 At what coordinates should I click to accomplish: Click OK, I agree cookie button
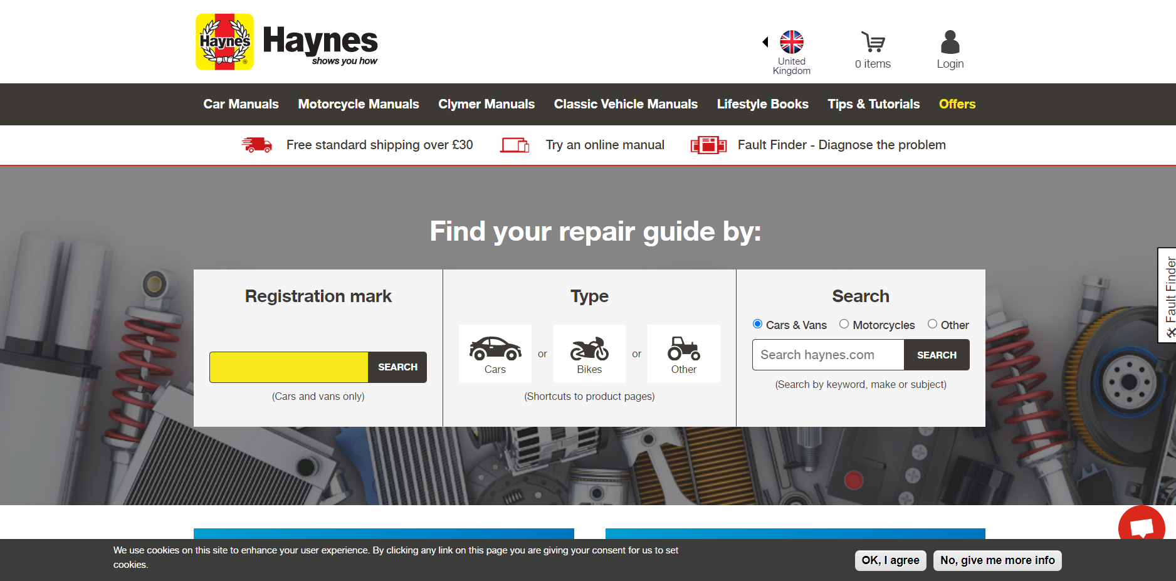[x=890, y=560]
